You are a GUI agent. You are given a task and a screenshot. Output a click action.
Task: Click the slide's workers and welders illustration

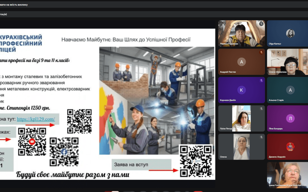tap(157, 100)
